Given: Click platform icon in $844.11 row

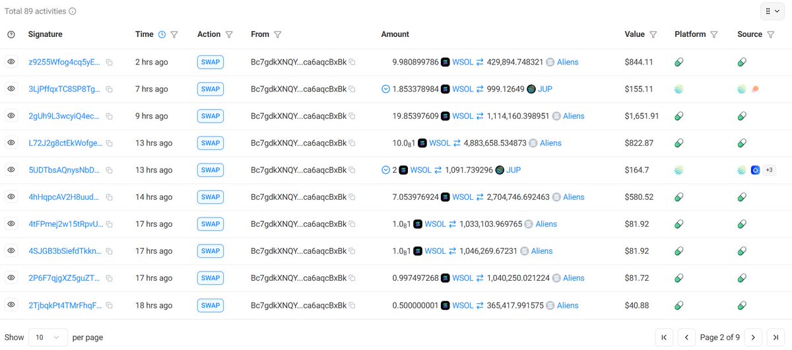Looking at the screenshot, I should (679, 62).
